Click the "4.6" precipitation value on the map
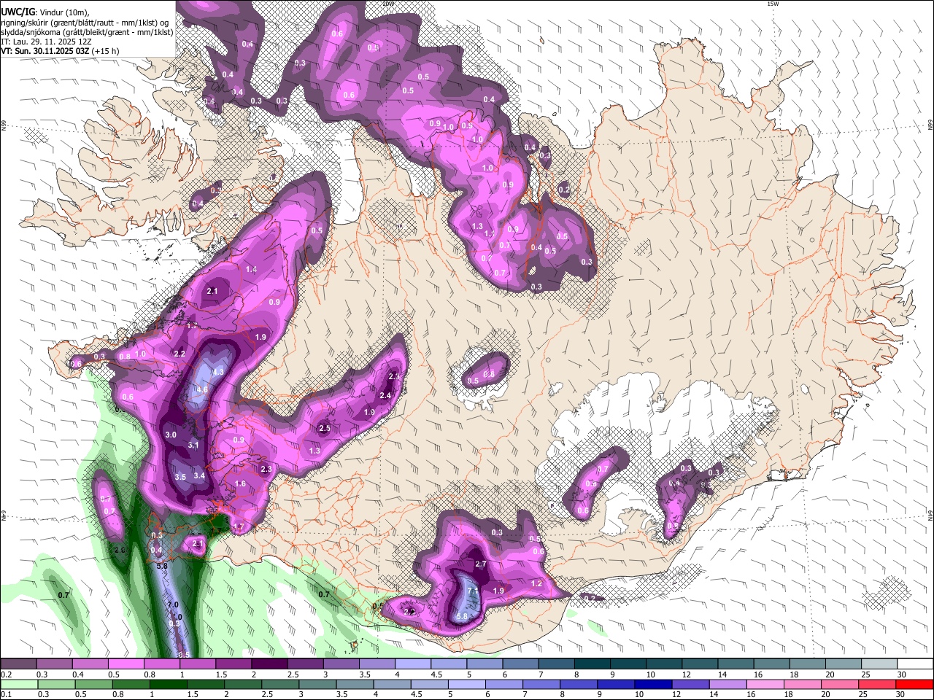This screenshot has height=700, width=934. (x=202, y=390)
